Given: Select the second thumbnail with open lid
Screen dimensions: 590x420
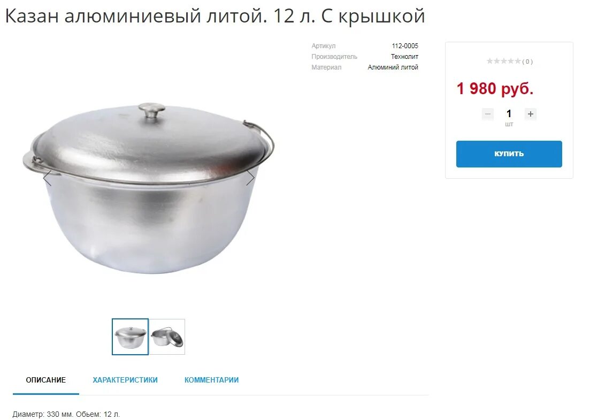Looking at the screenshot, I should [x=167, y=337].
